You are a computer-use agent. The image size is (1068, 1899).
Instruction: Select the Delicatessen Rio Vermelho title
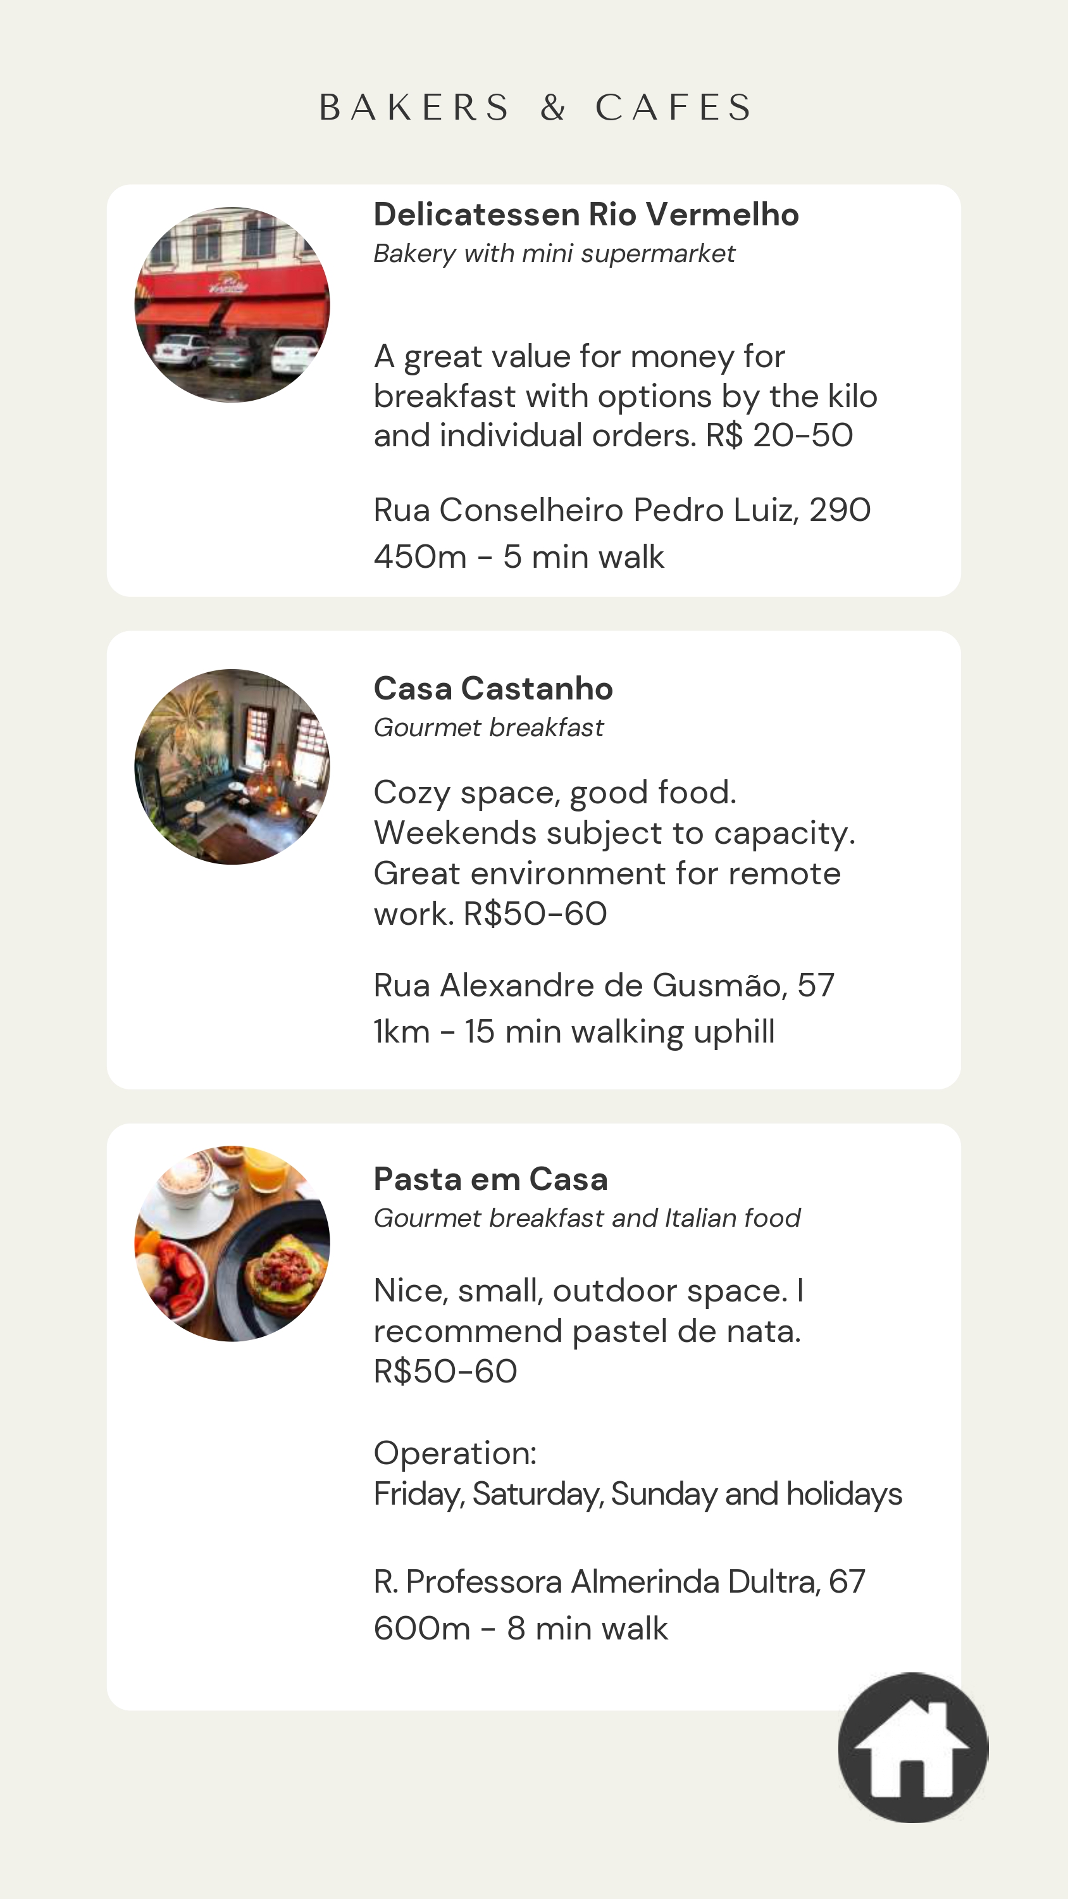point(586,215)
